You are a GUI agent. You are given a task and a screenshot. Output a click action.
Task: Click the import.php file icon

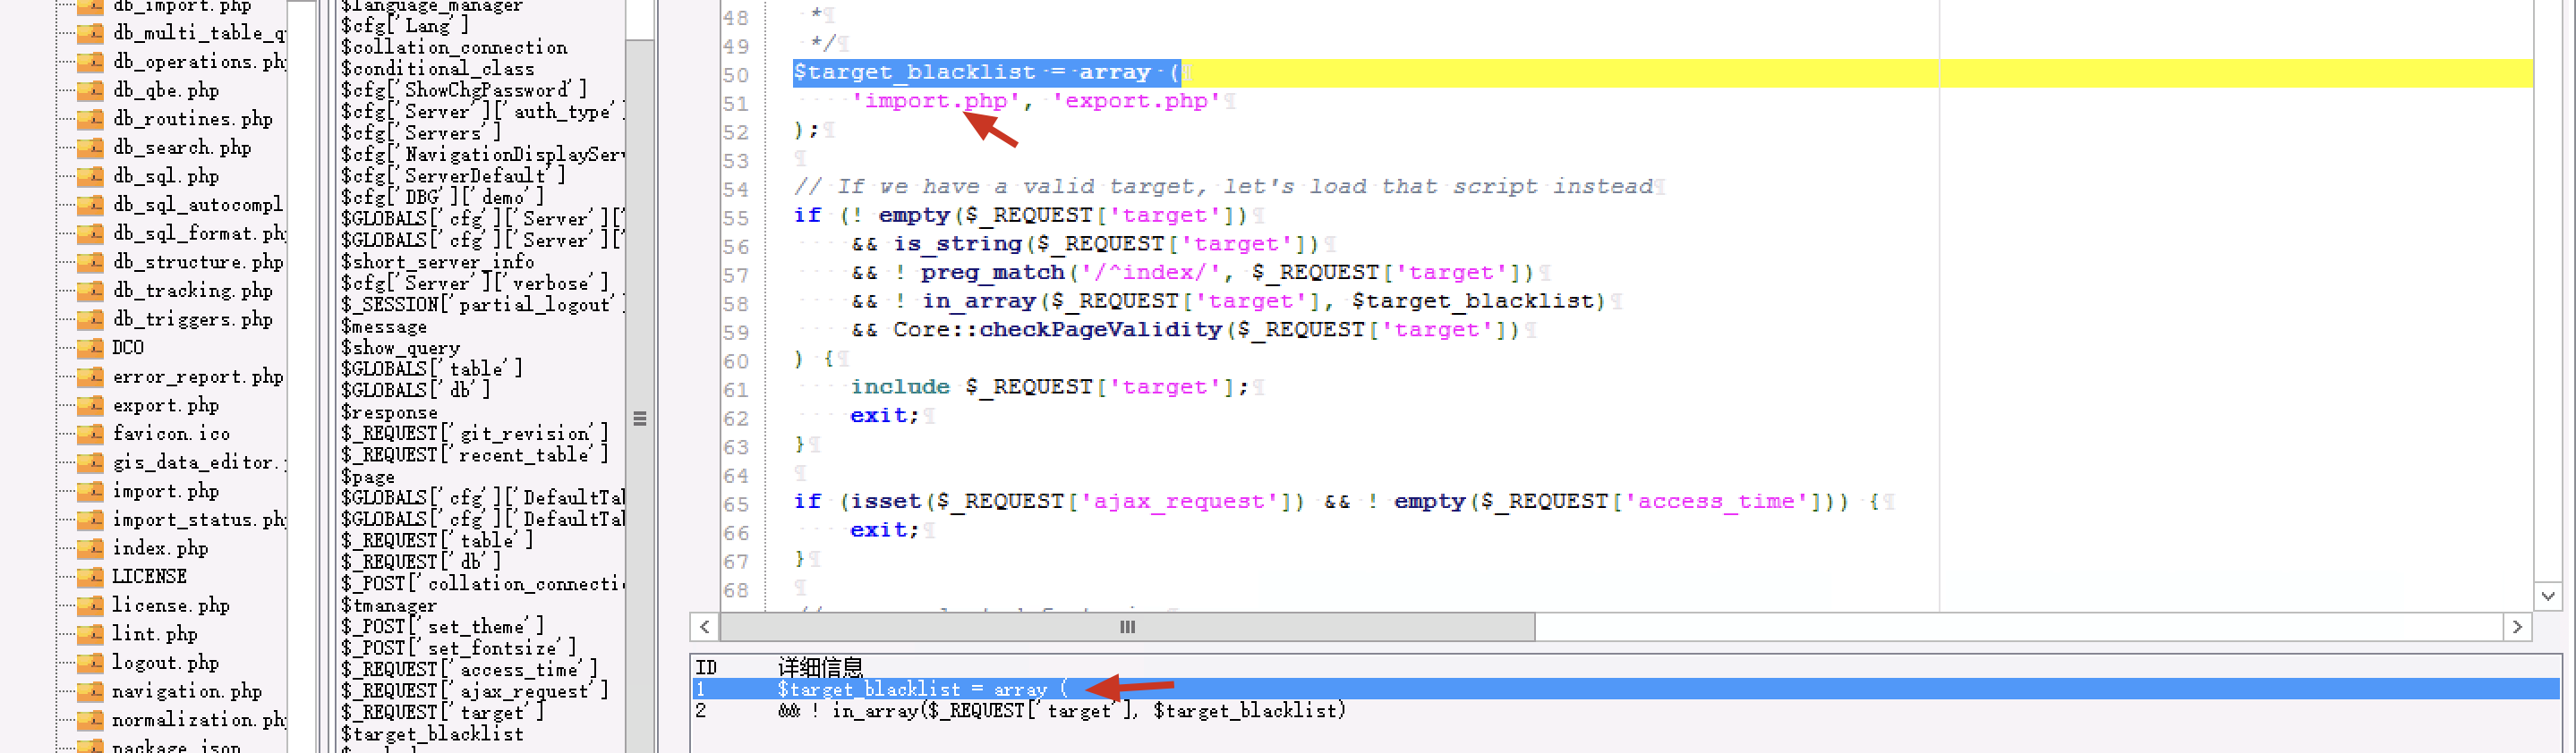tap(90, 491)
